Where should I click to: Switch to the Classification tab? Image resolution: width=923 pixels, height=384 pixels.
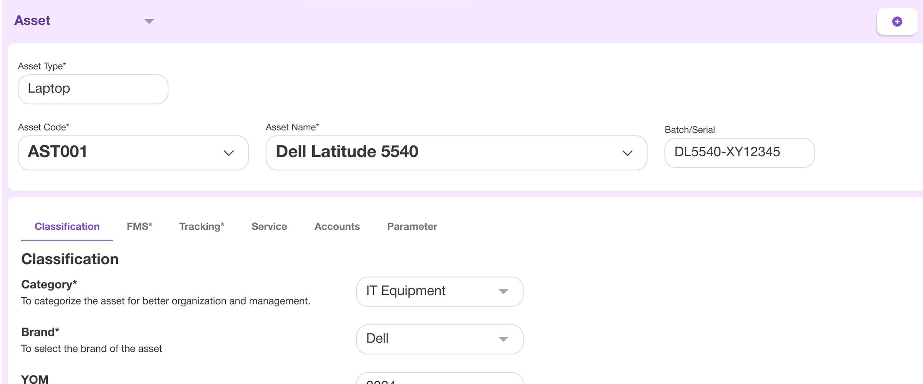67,227
